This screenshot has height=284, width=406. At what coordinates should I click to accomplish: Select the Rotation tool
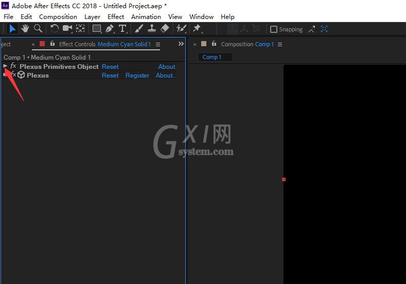tap(54, 28)
